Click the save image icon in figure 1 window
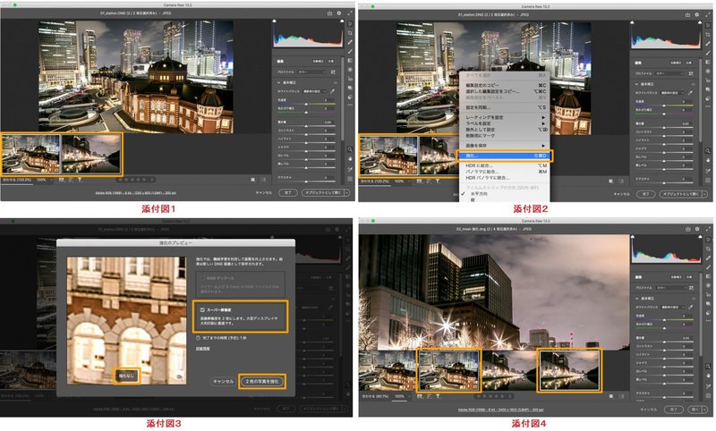 click(329, 13)
